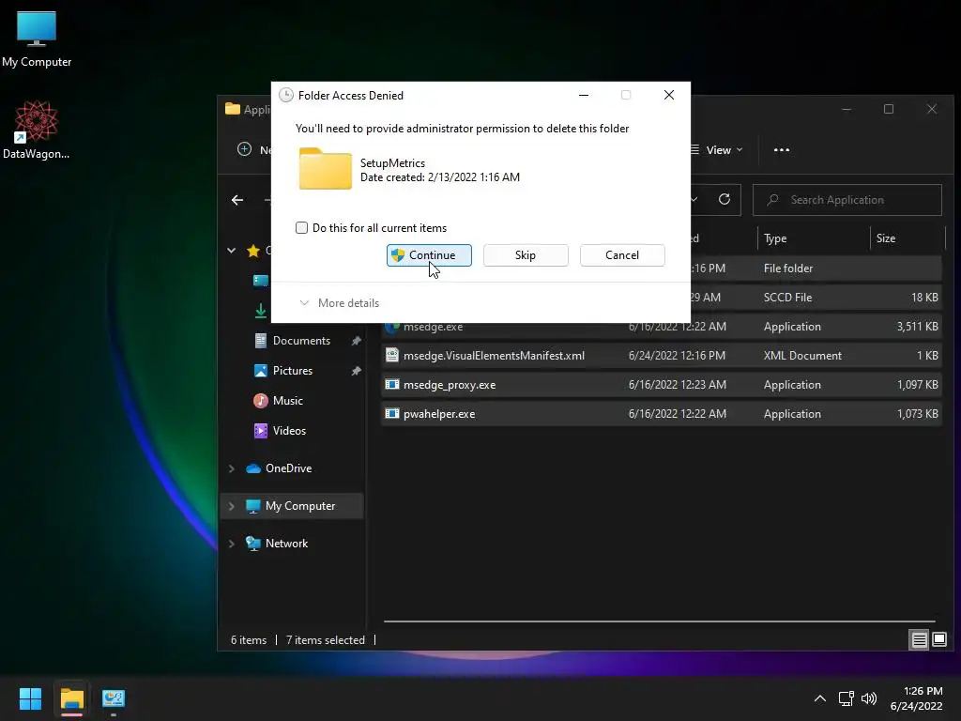
Task: Click the Skip button in dialog
Action: tap(526, 255)
